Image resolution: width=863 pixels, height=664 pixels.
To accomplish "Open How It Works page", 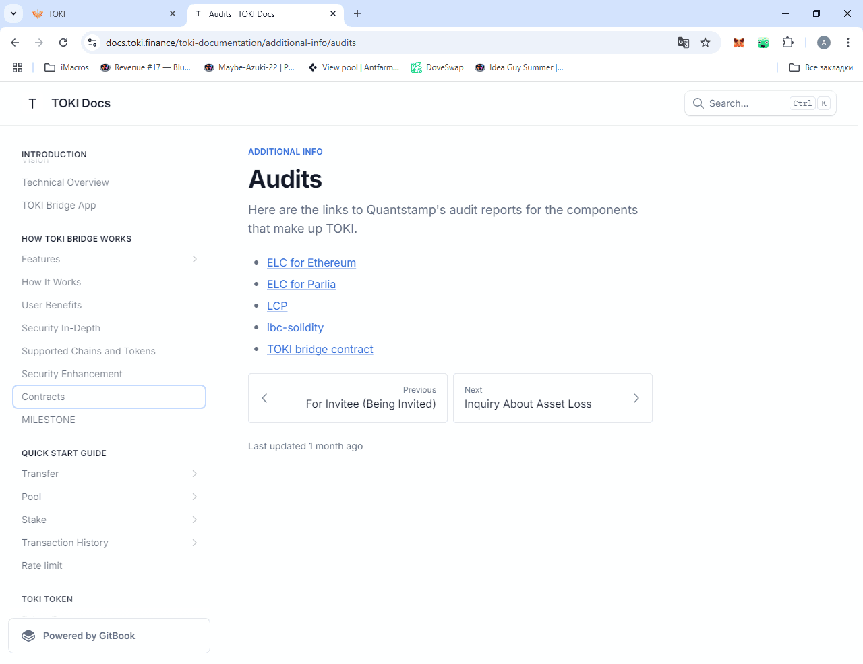I will point(51,282).
